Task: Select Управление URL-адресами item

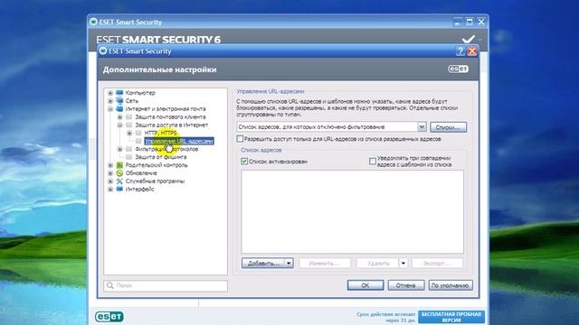Action: tap(179, 141)
